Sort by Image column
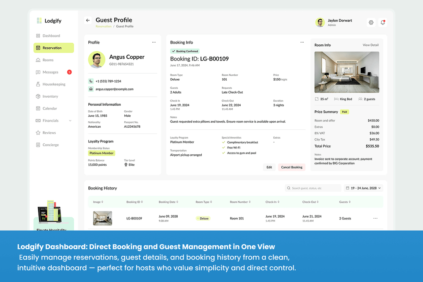 tap(98, 202)
